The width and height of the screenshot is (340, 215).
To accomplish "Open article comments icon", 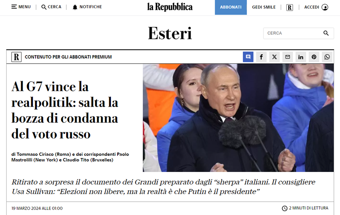I will tap(248, 57).
